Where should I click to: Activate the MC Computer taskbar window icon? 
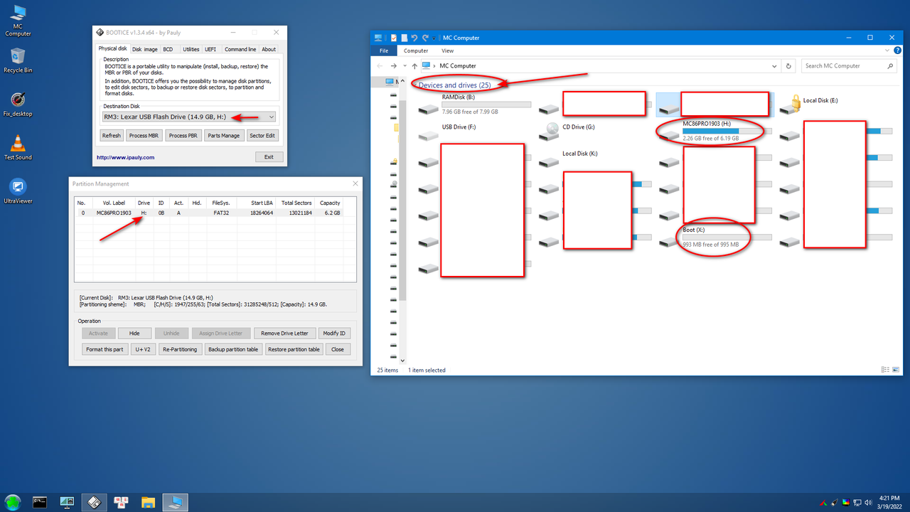click(x=175, y=502)
